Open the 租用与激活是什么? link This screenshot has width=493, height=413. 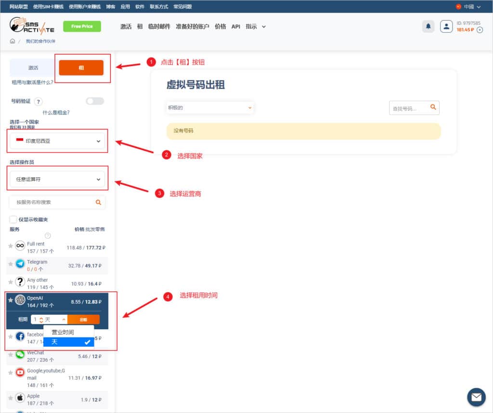pos(32,82)
